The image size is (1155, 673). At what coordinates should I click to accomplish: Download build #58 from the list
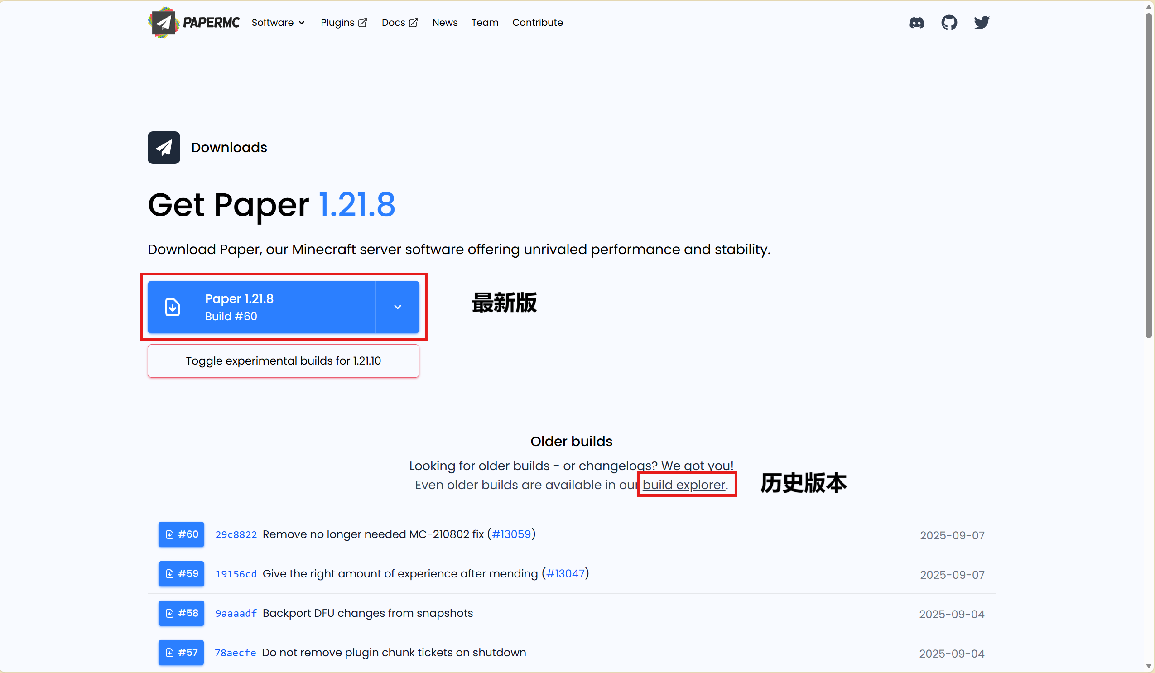(181, 613)
